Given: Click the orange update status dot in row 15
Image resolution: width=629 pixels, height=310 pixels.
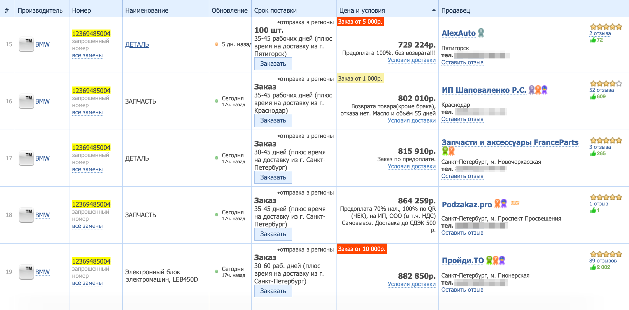Looking at the screenshot, I should [x=217, y=44].
